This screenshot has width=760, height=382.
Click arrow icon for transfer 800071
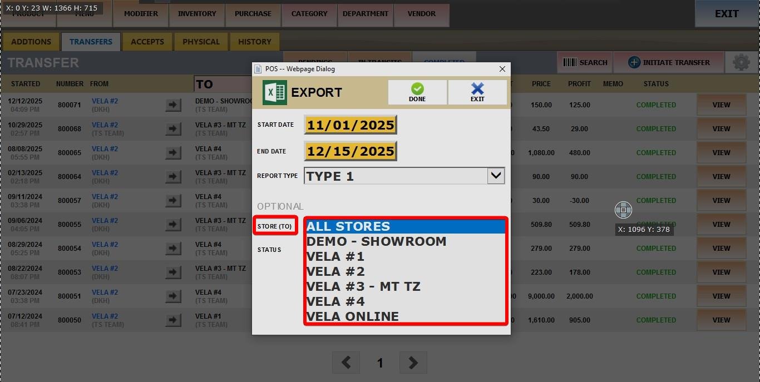coord(174,105)
